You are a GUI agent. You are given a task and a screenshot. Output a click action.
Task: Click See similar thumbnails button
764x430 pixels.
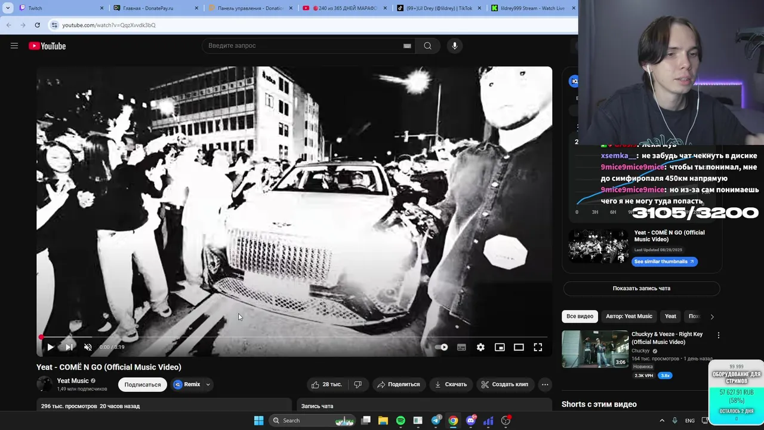(x=664, y=262)
